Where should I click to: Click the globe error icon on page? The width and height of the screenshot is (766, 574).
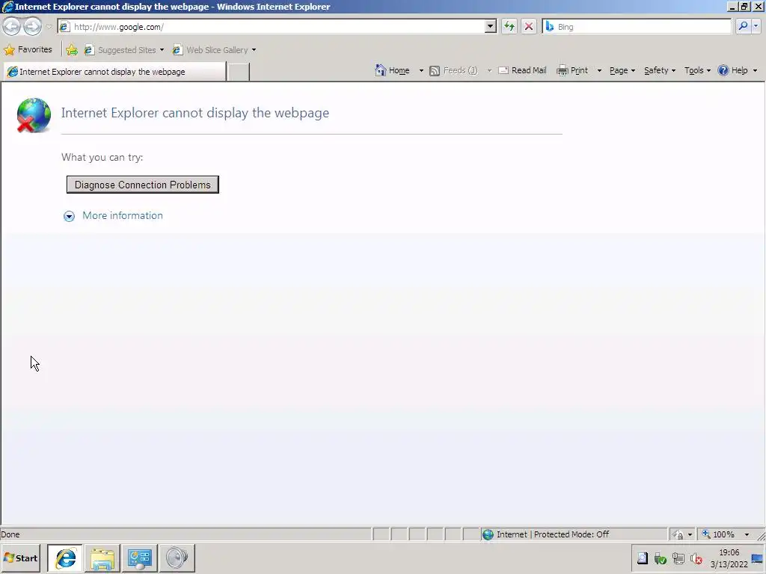point(33,115)
